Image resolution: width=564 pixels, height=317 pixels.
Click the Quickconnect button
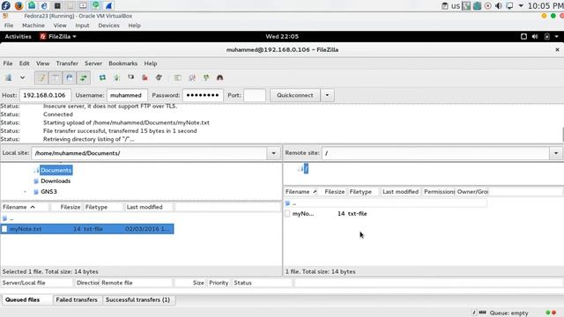(295, 95)
